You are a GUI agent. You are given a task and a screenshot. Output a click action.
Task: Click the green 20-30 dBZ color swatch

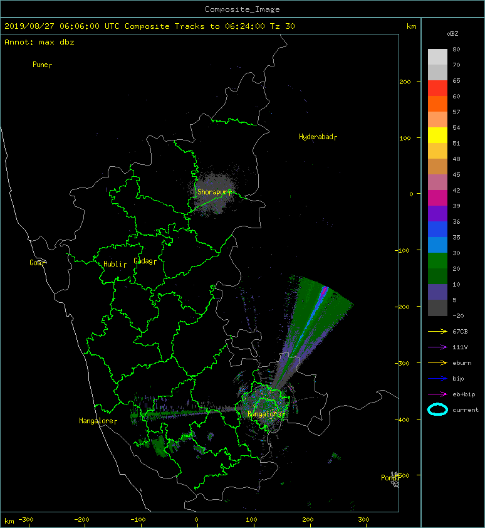pyautogui.click(x=437, y=261)
